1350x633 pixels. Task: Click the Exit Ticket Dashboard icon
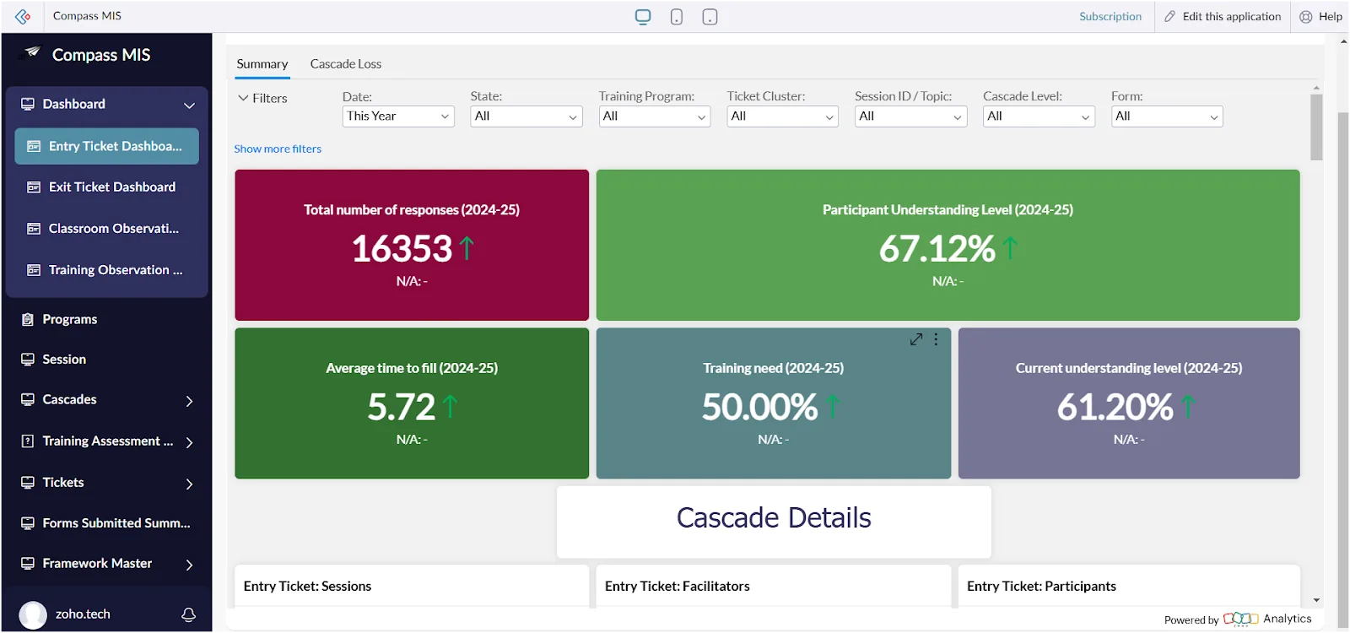(x=34, y=187)
